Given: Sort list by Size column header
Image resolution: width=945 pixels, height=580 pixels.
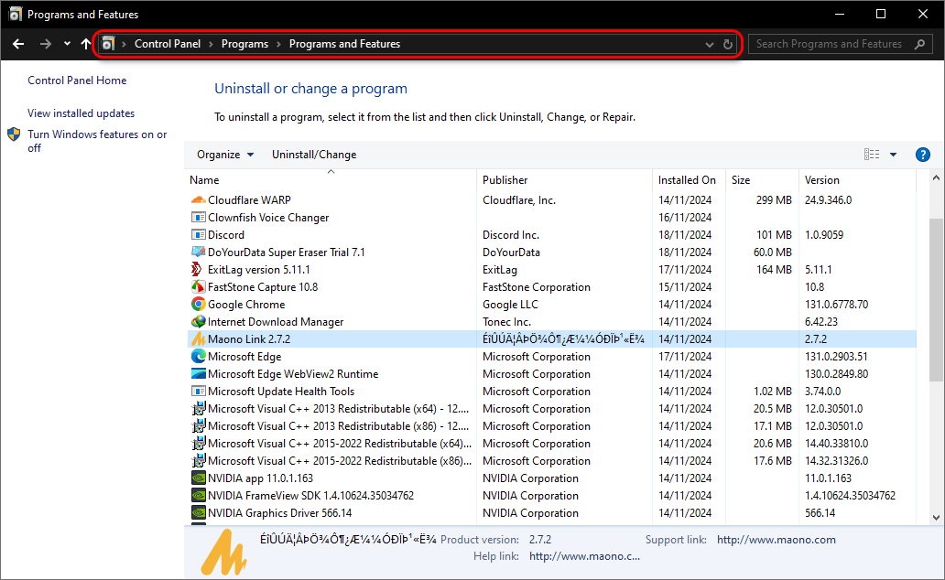Looking at the screenshot, I should [741, 180].
